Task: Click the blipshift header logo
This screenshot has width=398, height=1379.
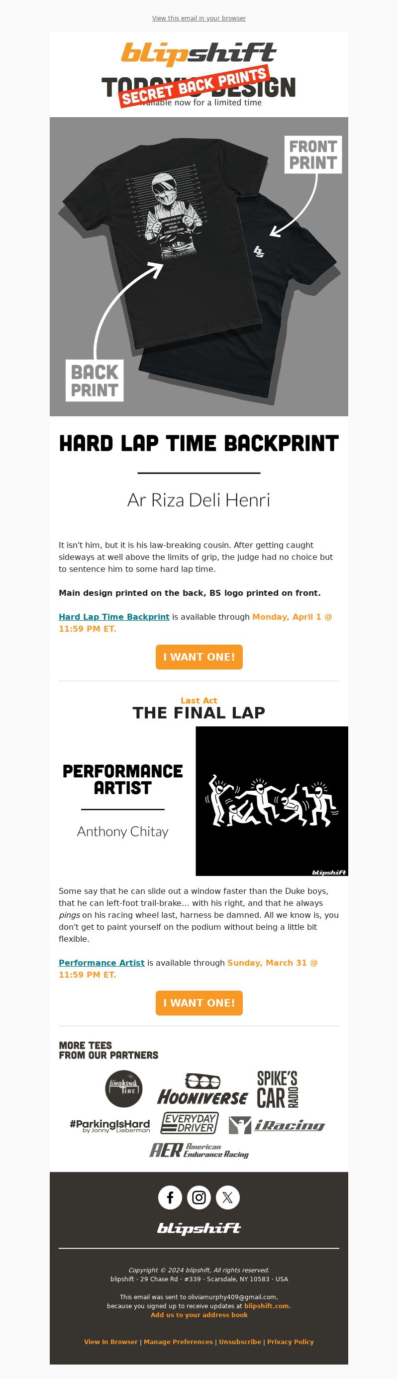Action: (199, 53)
